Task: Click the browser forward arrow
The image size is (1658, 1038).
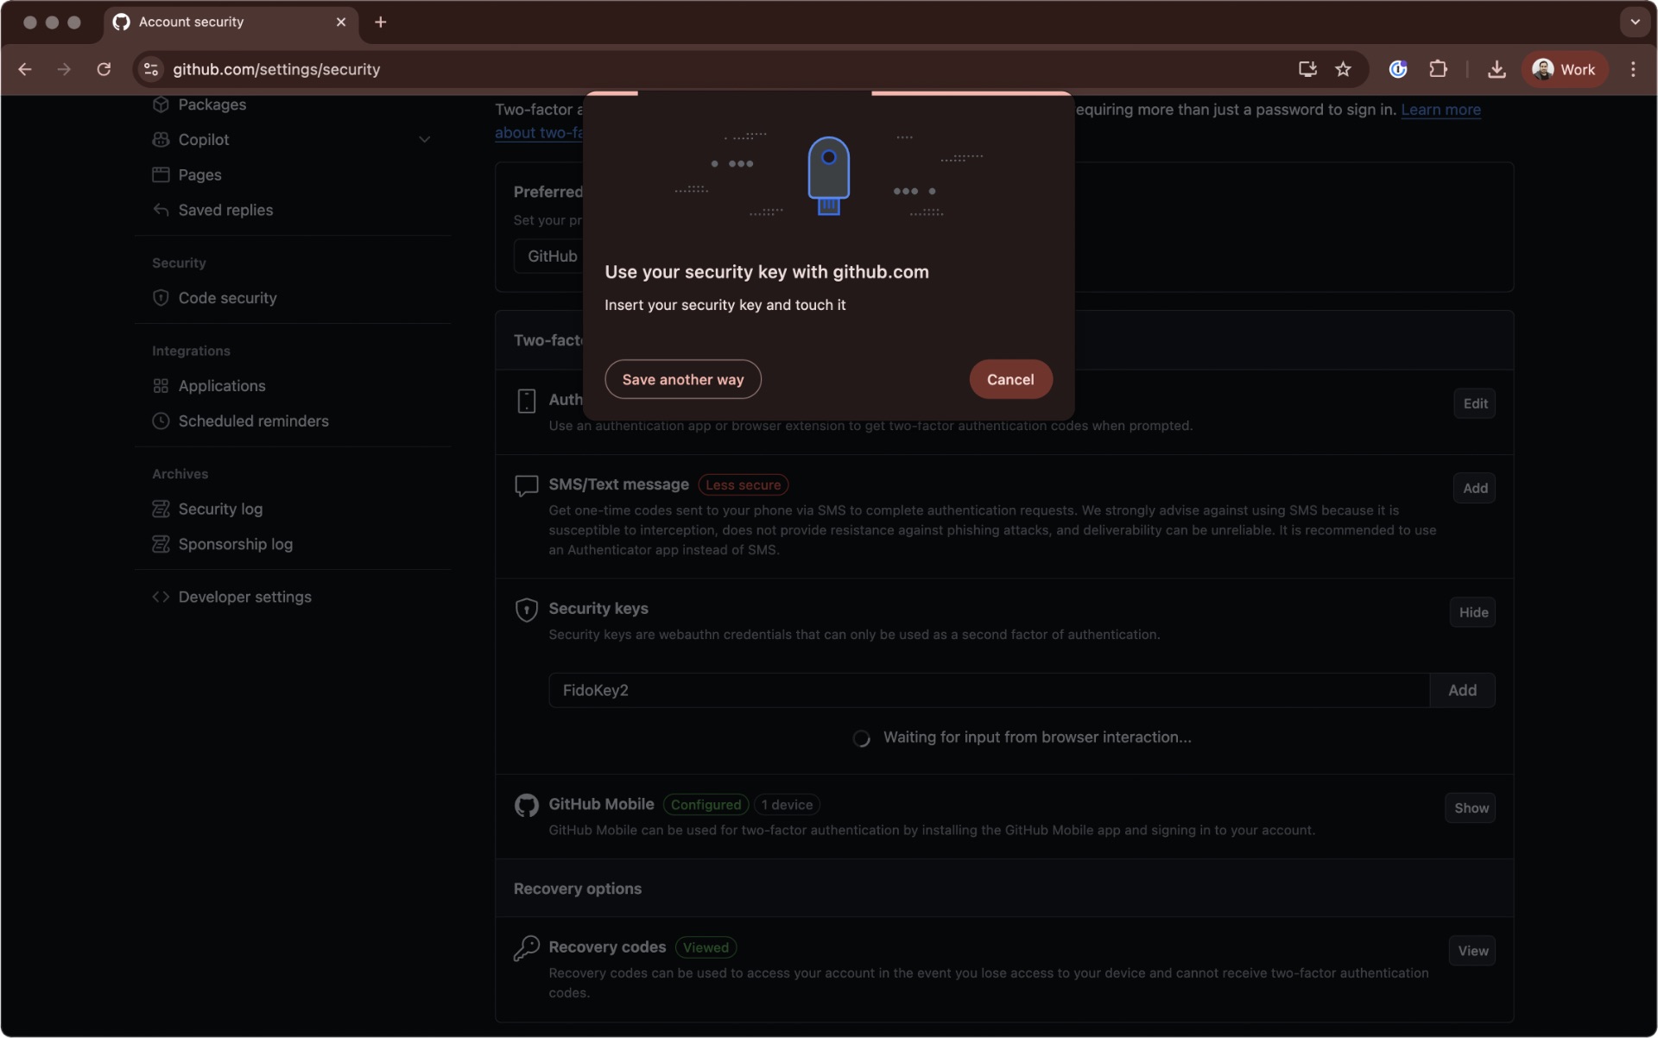Action: tap(64, 69)
